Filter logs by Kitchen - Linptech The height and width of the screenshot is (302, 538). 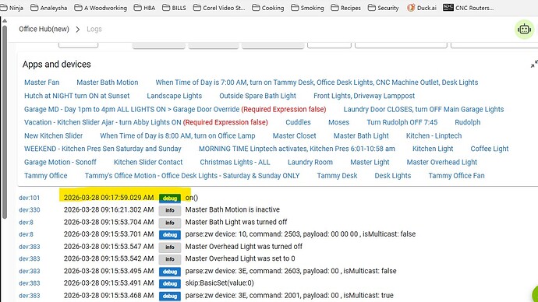434,135
